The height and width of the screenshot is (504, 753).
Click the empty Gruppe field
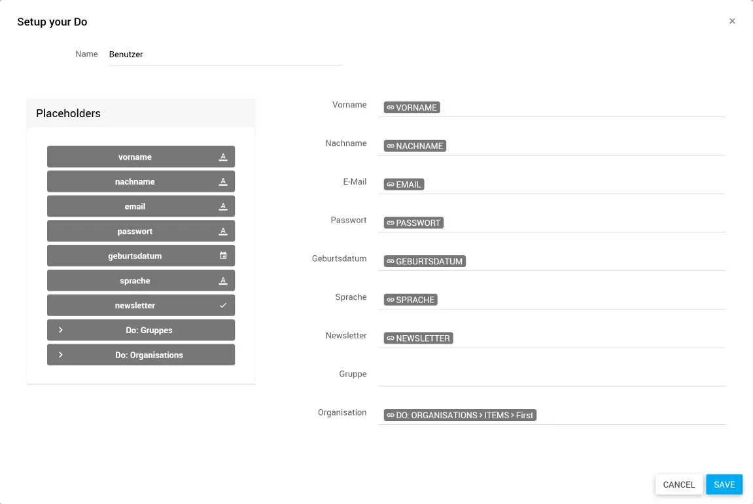(x=552, y=376)
